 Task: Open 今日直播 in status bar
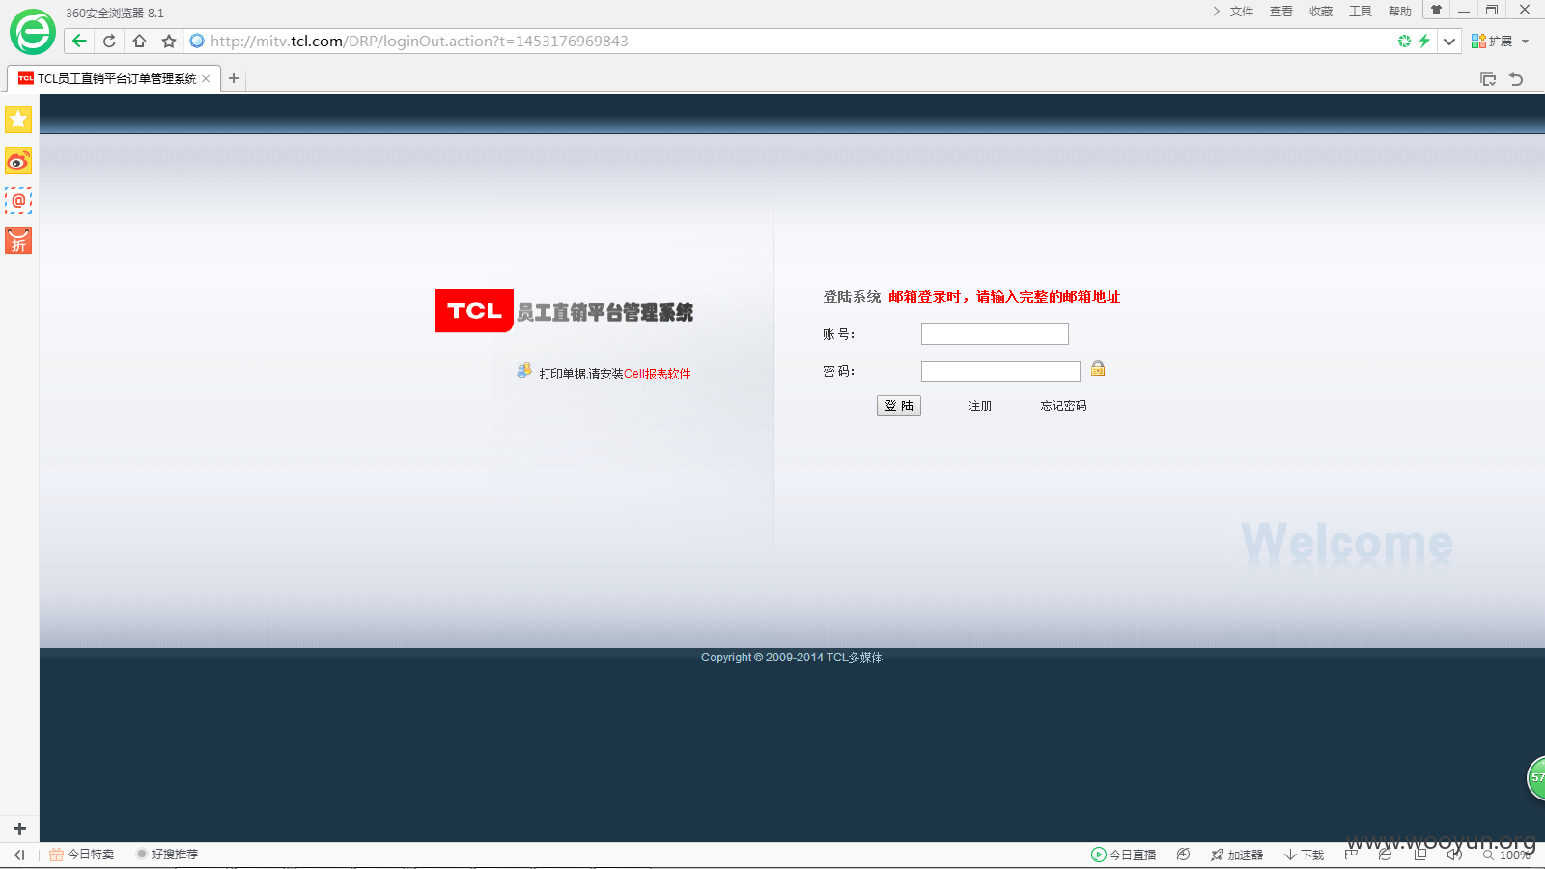(x=1124, y=855)
